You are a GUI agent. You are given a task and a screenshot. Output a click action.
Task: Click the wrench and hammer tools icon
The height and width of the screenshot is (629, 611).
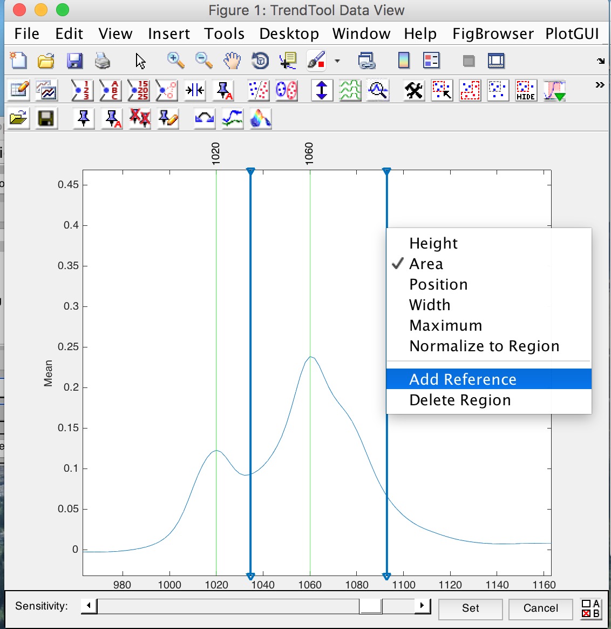click(414, 90)
